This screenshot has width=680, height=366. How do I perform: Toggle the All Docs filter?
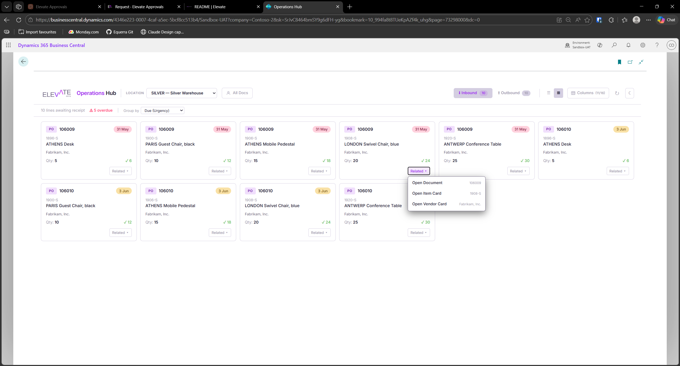pos(237,93)
